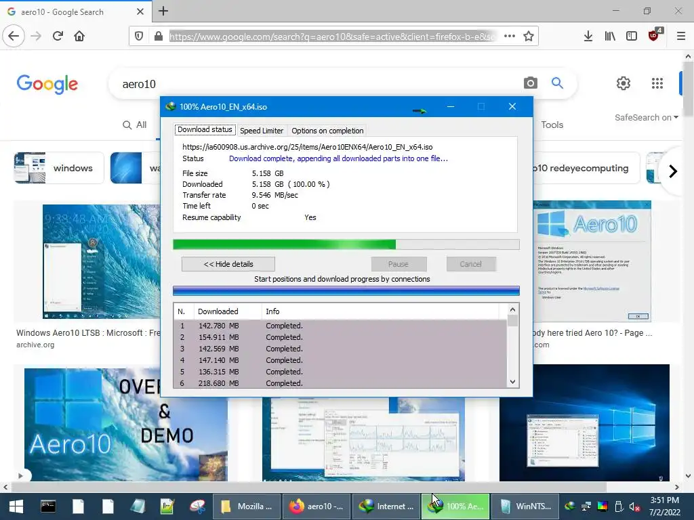Go to the Google home page logo
694x520 pixels.
(x=47, y=84)
